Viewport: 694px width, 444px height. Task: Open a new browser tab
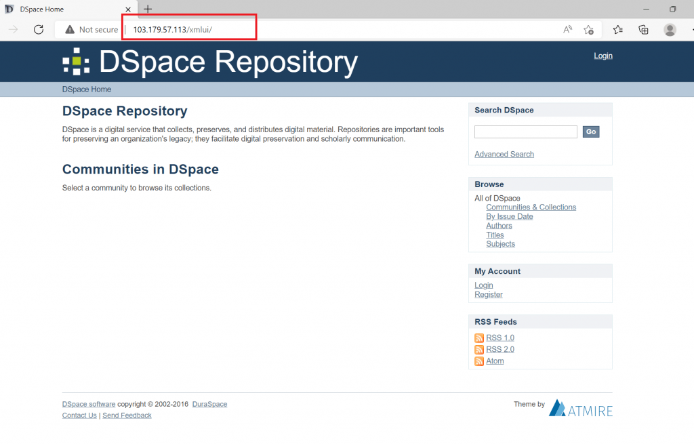point(148,9)
